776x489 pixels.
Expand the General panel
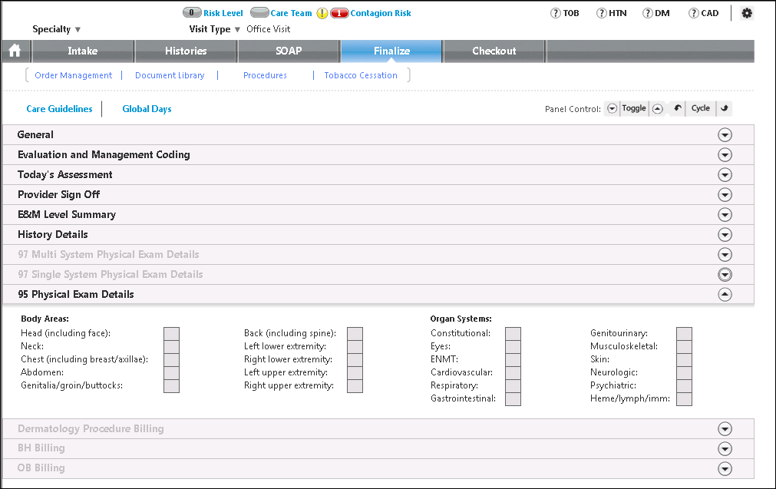tap(725, 135)
